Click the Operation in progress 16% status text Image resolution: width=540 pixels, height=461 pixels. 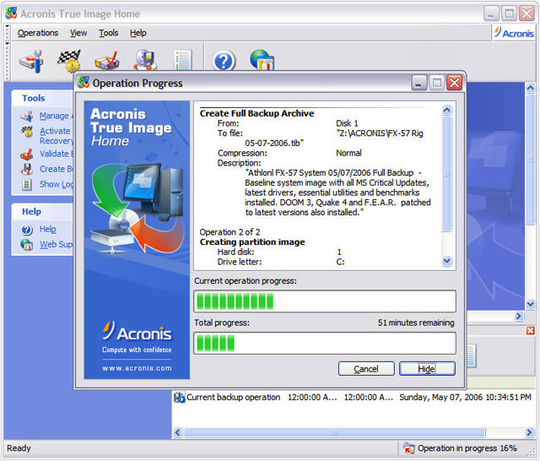click(x=467, y=448)
